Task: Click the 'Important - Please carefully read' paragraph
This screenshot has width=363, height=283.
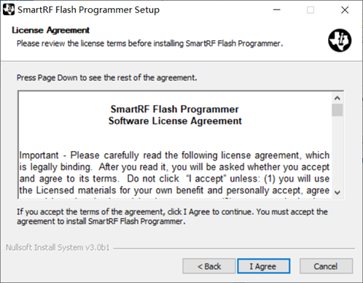Action: coord(174,173)
